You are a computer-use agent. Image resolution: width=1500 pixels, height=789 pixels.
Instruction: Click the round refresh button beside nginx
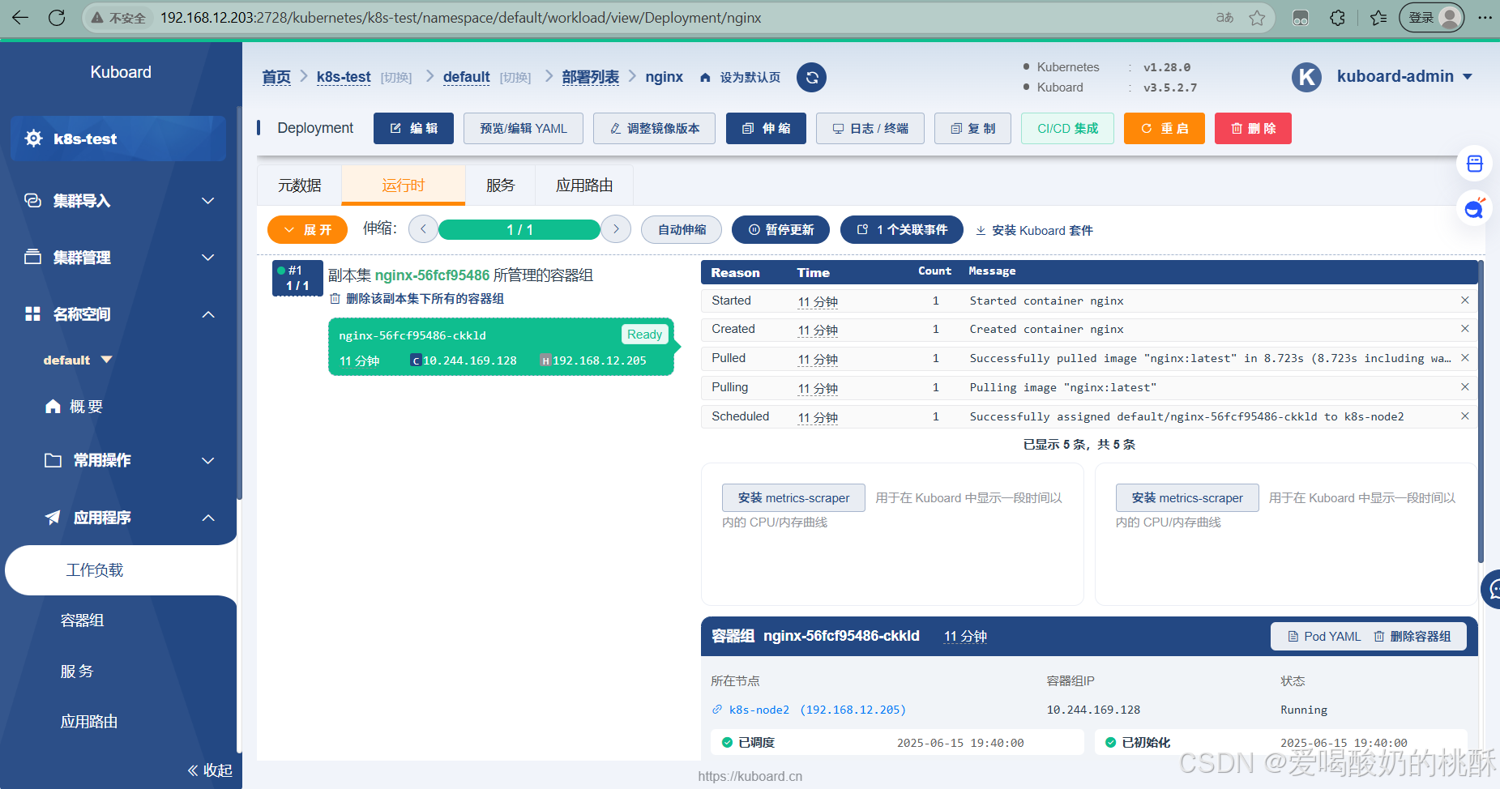[812, 77]
